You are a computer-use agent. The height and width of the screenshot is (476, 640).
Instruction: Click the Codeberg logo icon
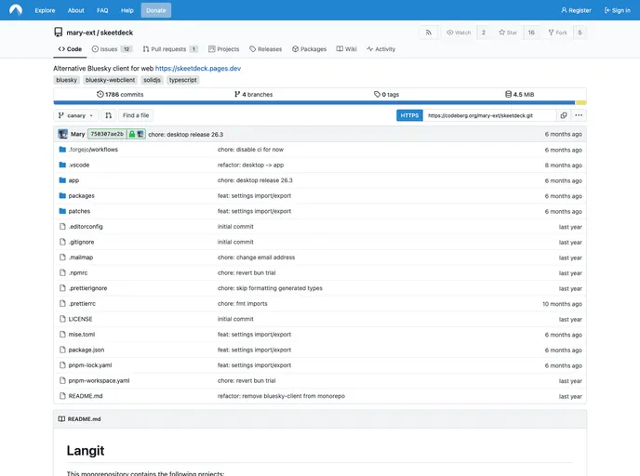[x=16, y=10]
